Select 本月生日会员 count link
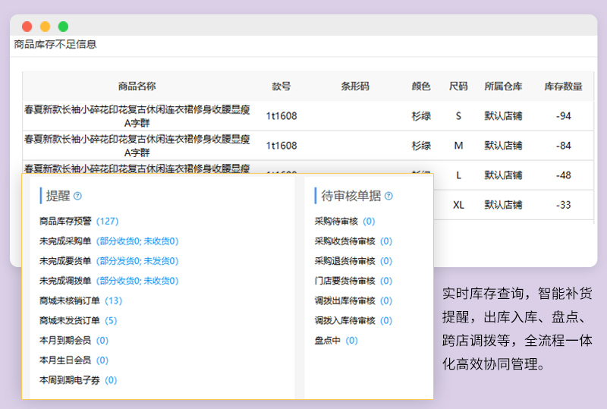 pos(102,360)
